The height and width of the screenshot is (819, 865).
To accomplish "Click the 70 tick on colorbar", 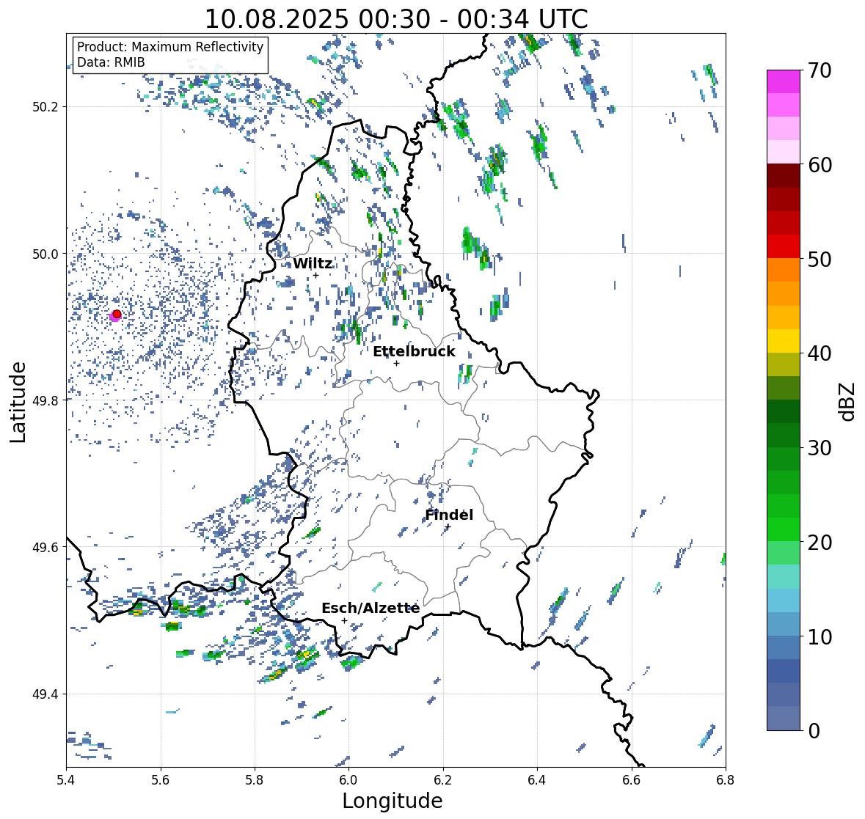I will (x=820, y=70).
